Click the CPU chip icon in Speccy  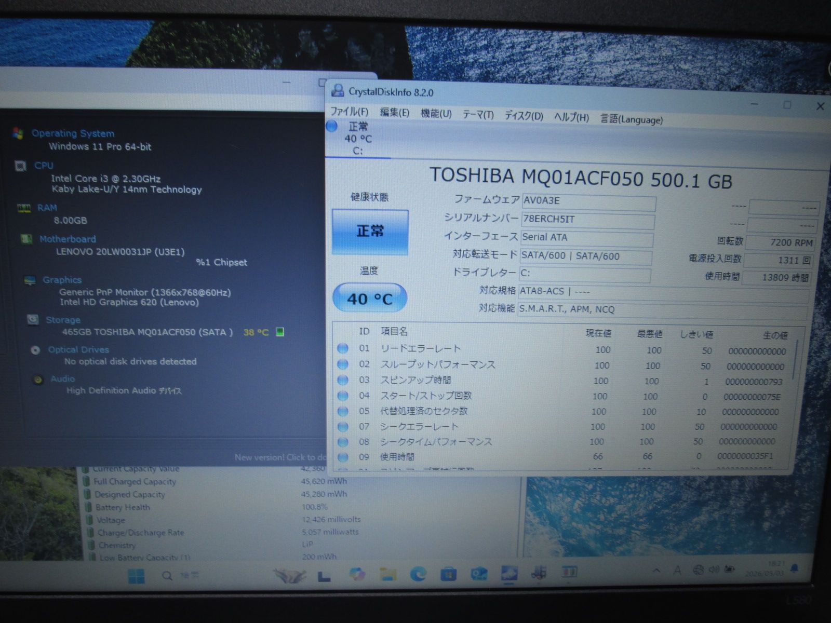click(x=21, y=166)
